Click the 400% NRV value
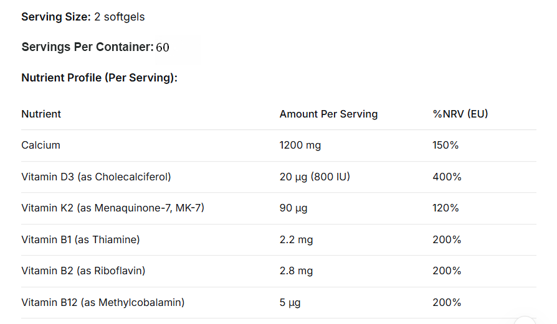The width and height of the screenshot is (557, 324). [447, 177]
